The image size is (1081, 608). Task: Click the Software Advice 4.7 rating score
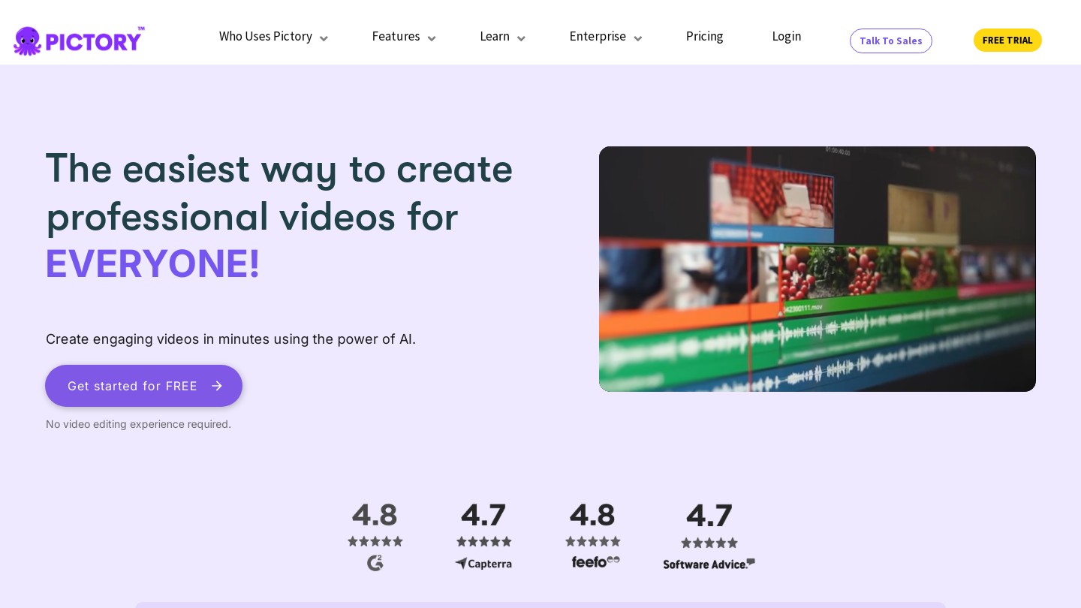pos(709,516)
